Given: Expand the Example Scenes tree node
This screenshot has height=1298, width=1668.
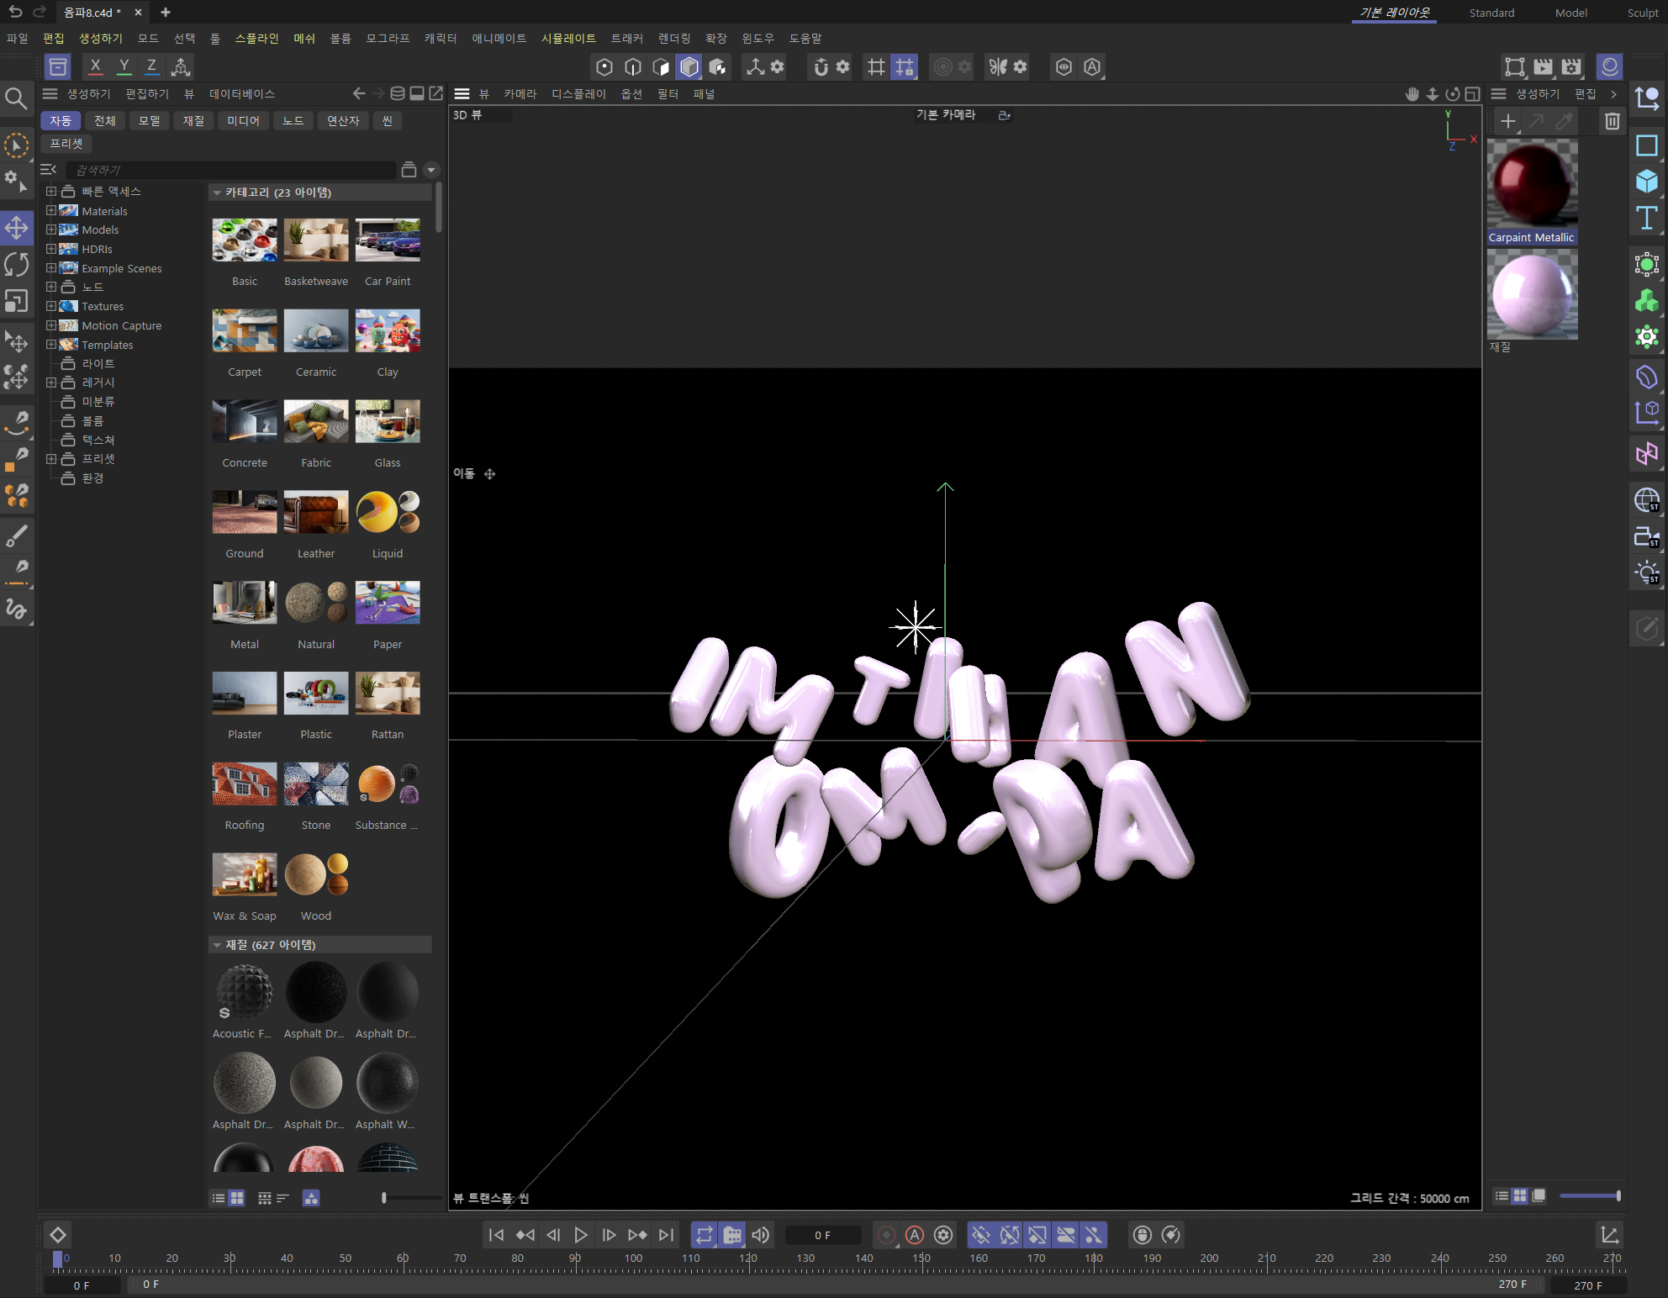Looking at the screenshot, I should 51,268.
